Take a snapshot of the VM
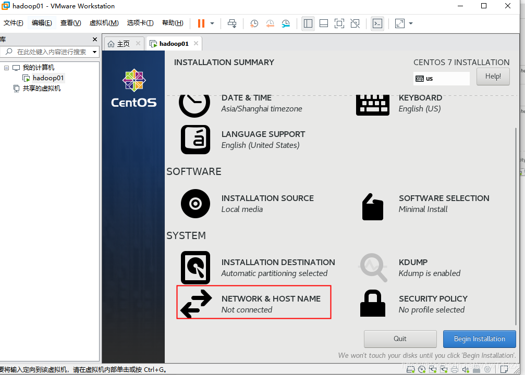Viewport: 525px width, 375px height. point(254,23)
